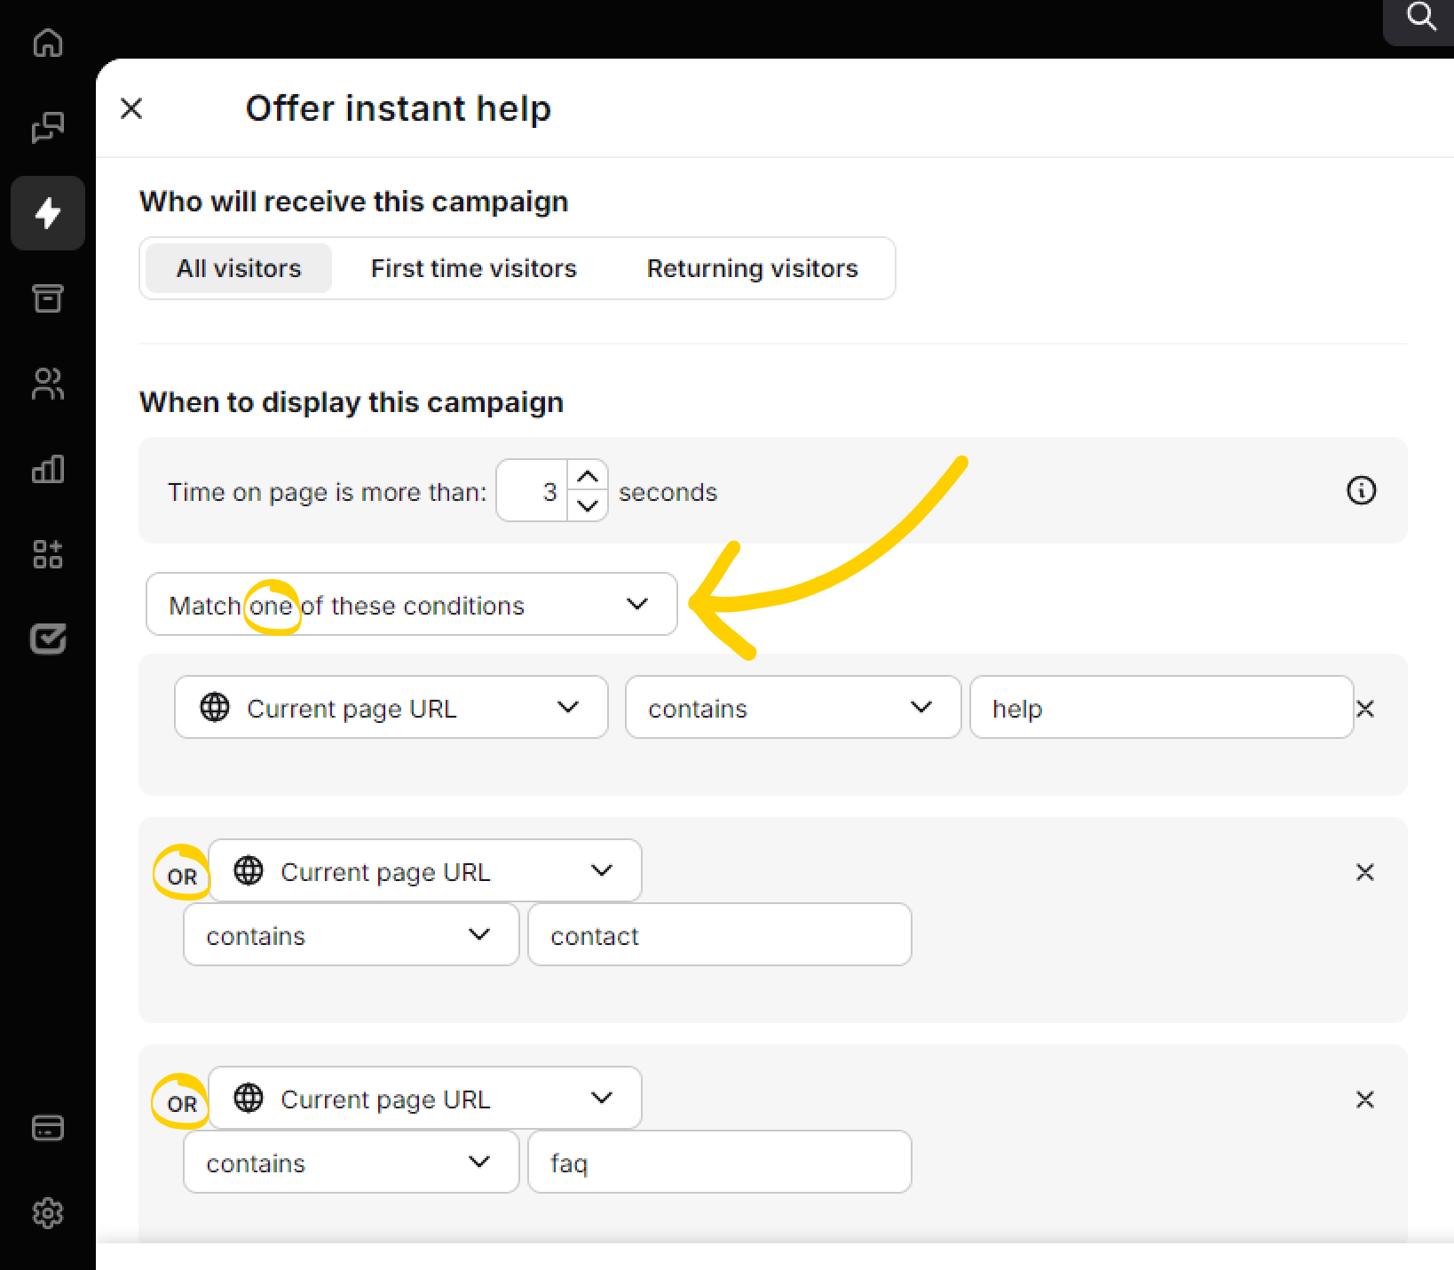Decrease time on page seconds value

click(x=588, y=505)
